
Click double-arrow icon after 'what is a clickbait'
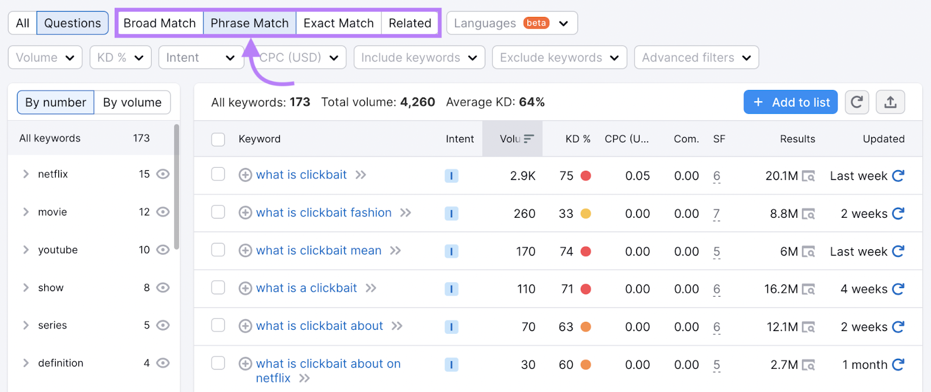pyautogui.click(x=371, y=288)
